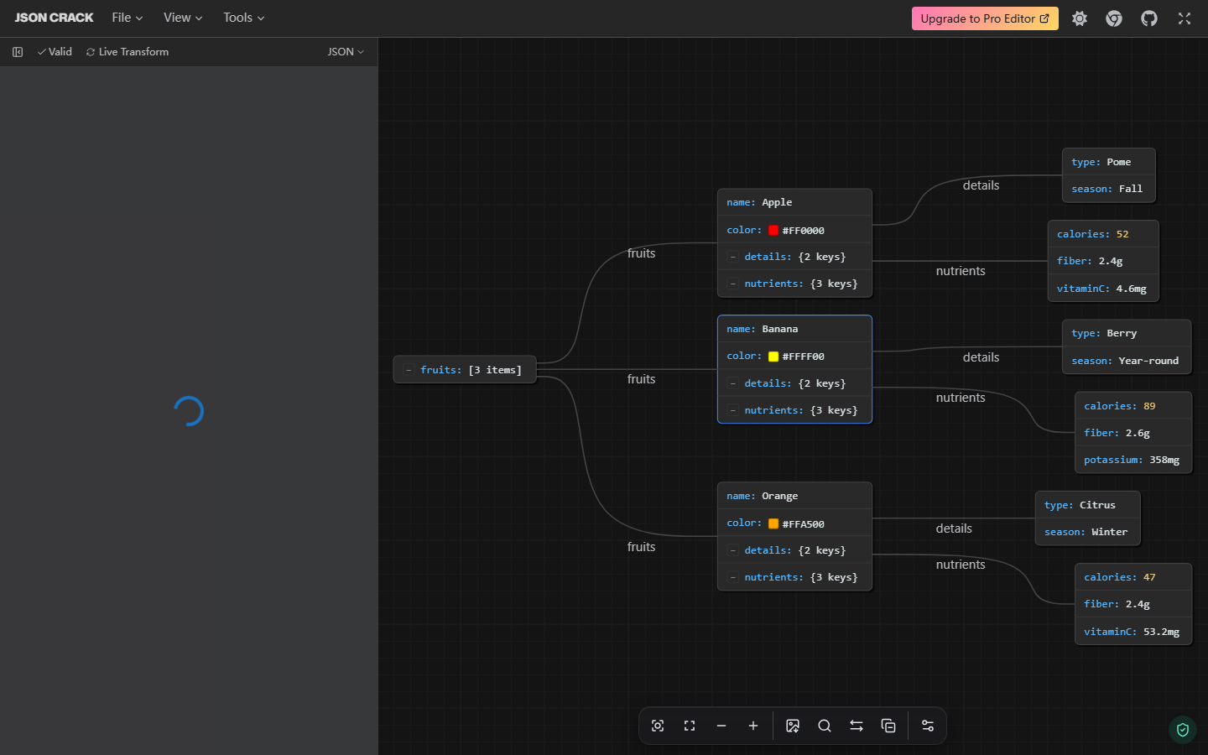Toggle fullscreen with the expand arrows icon
This screenshot has height=755, width=1208.
point(1185,18)
